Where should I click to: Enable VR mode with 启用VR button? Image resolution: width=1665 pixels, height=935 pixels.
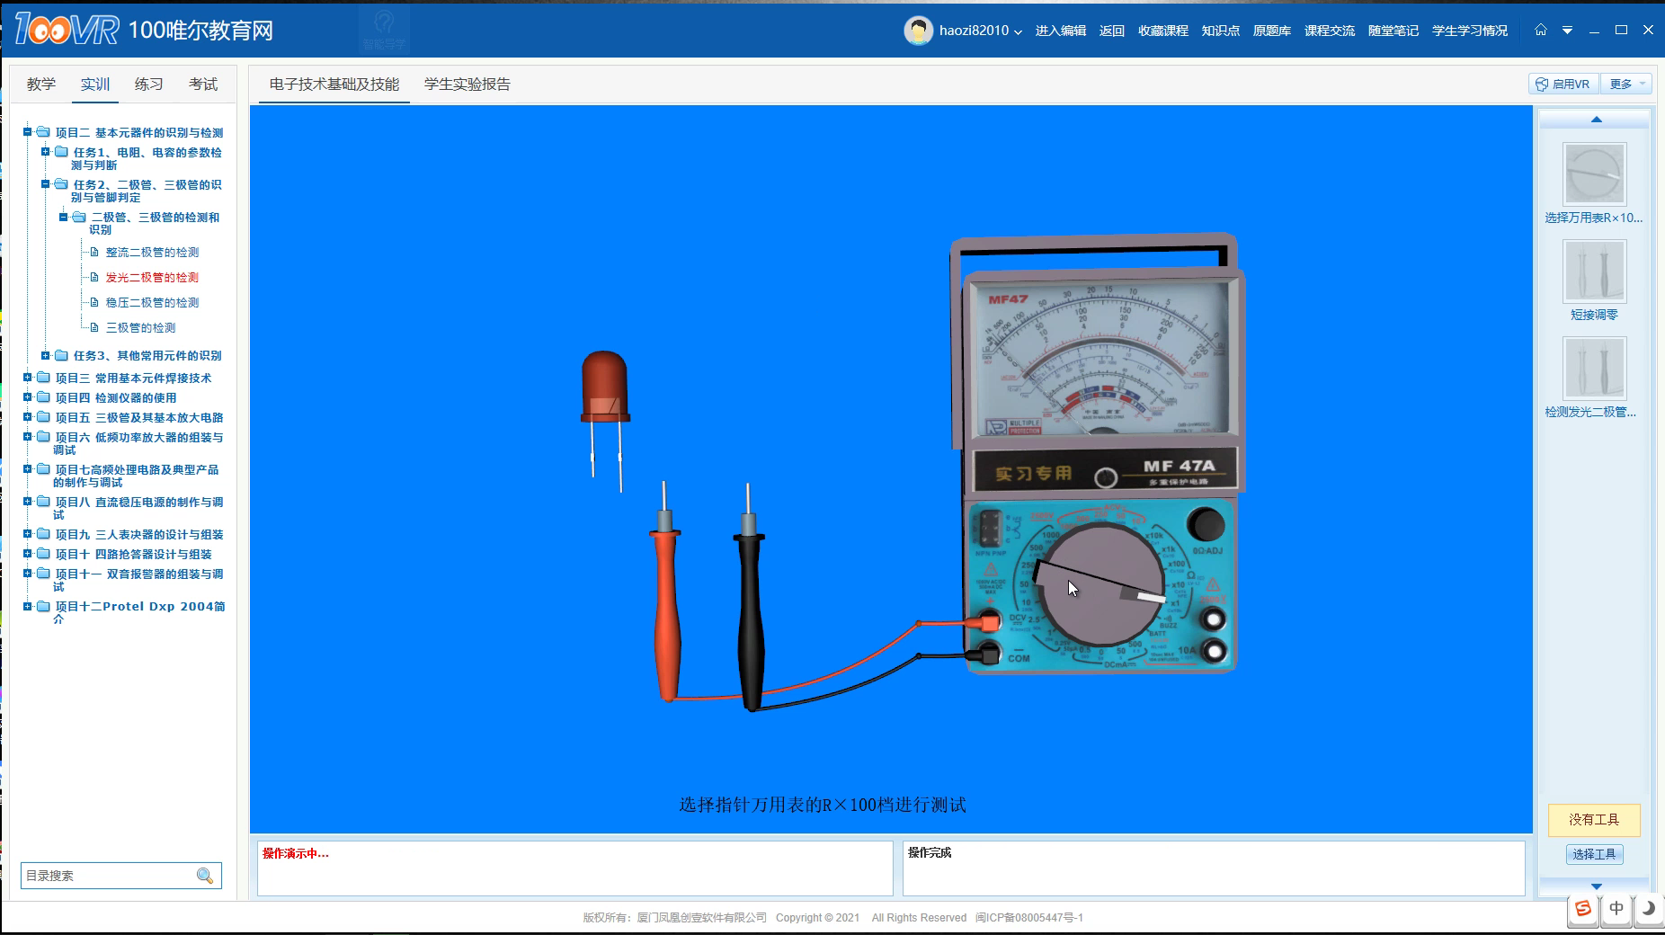[x=1563, y=84]
